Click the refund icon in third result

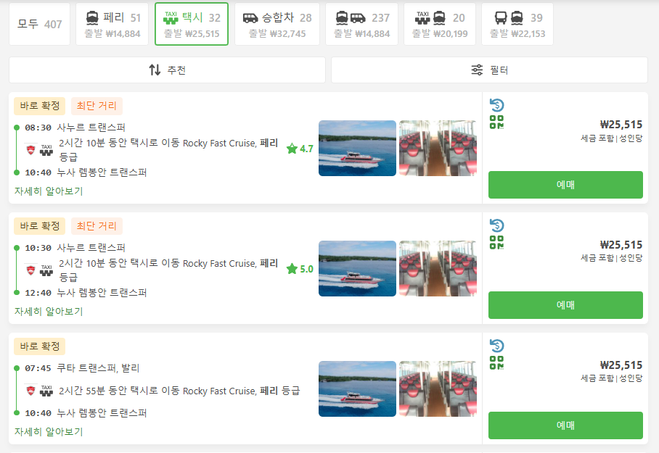(496, 346)
